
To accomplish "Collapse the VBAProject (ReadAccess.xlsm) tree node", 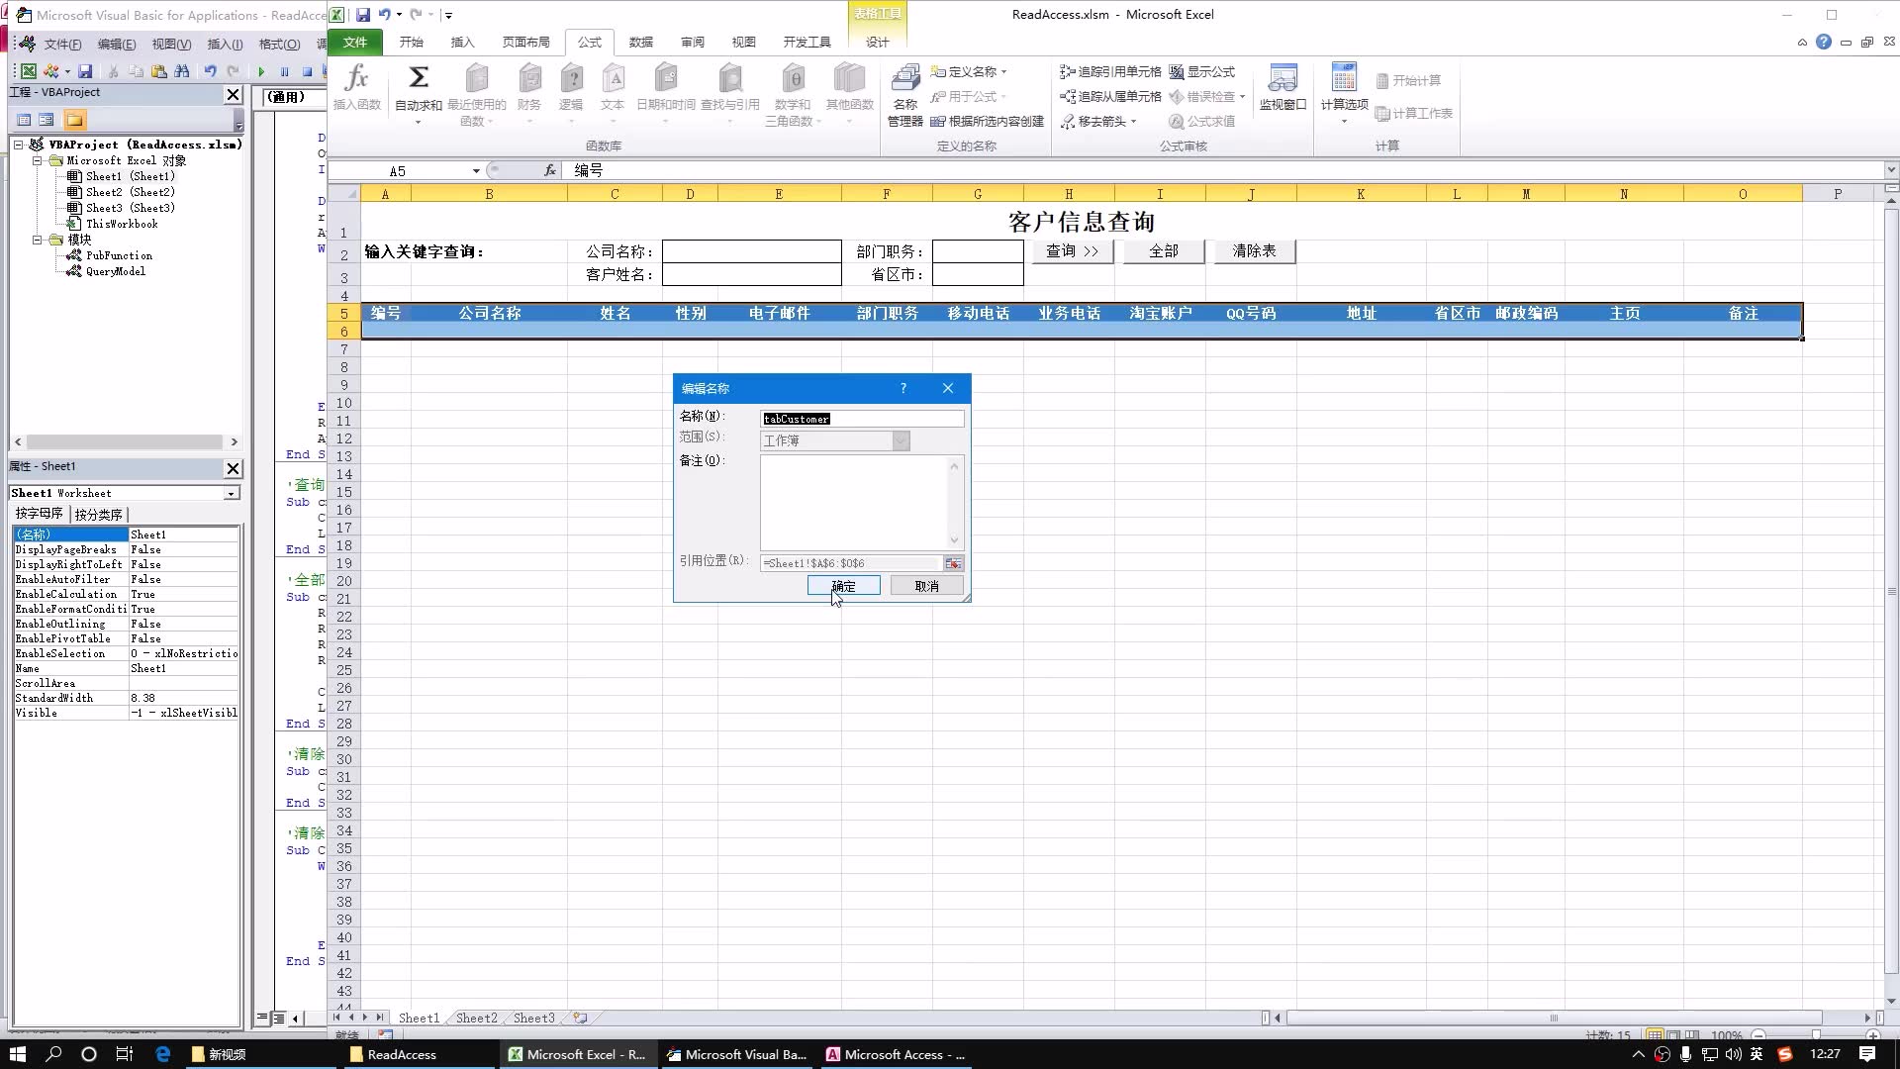I will click(19, 145).
